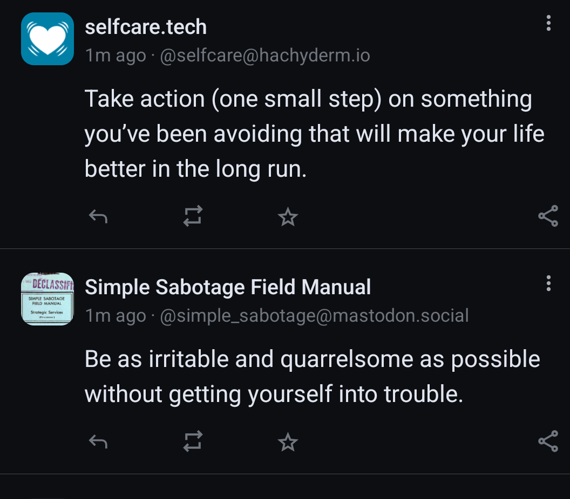This screenshot has width=570, height=499.
Task: Boost the selfcare.tech post
Action: (x=193, y=216)
